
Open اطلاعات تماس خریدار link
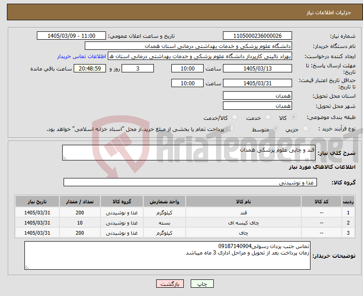pyautogui.click(x=82, y=56)
